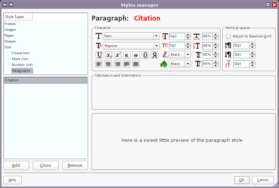Enable the Superscript text effect
The image size is (279, 188).
click(x=118, y=55)
